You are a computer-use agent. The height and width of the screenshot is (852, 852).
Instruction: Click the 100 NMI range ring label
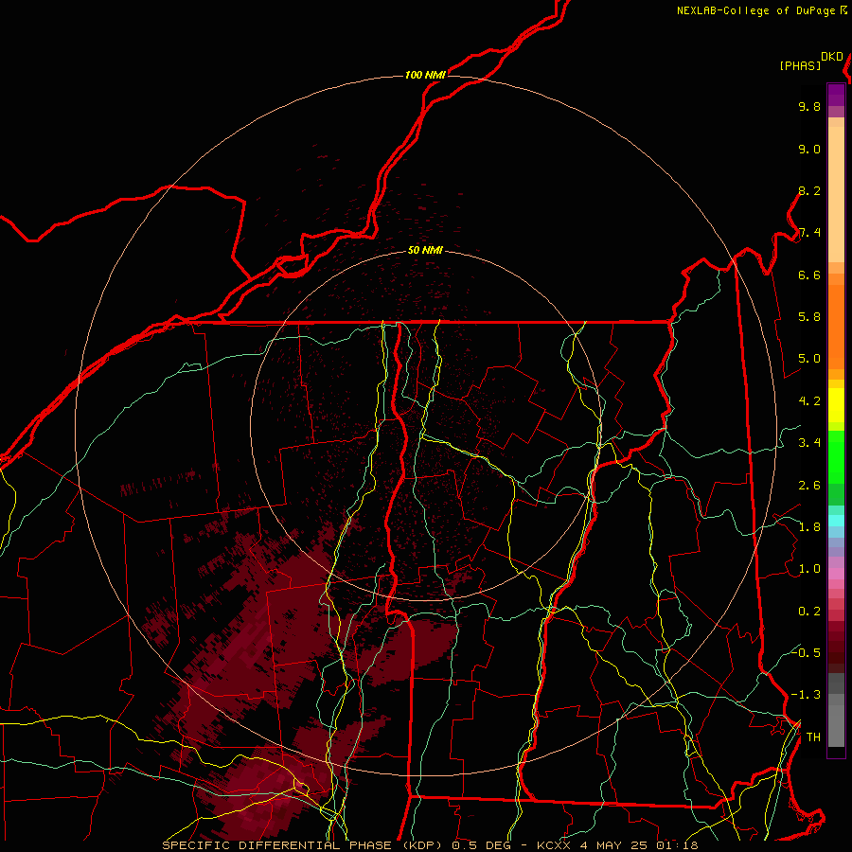(x=425, y=75)
